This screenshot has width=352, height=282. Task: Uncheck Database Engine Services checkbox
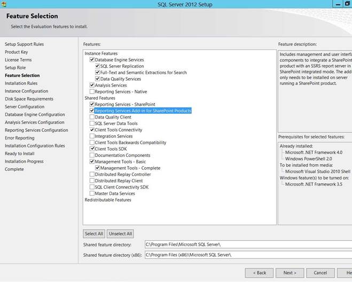[x=92, y=60]
